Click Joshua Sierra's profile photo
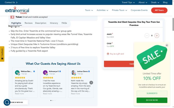Viewport: 174px width, 108px height. (73, 73)
